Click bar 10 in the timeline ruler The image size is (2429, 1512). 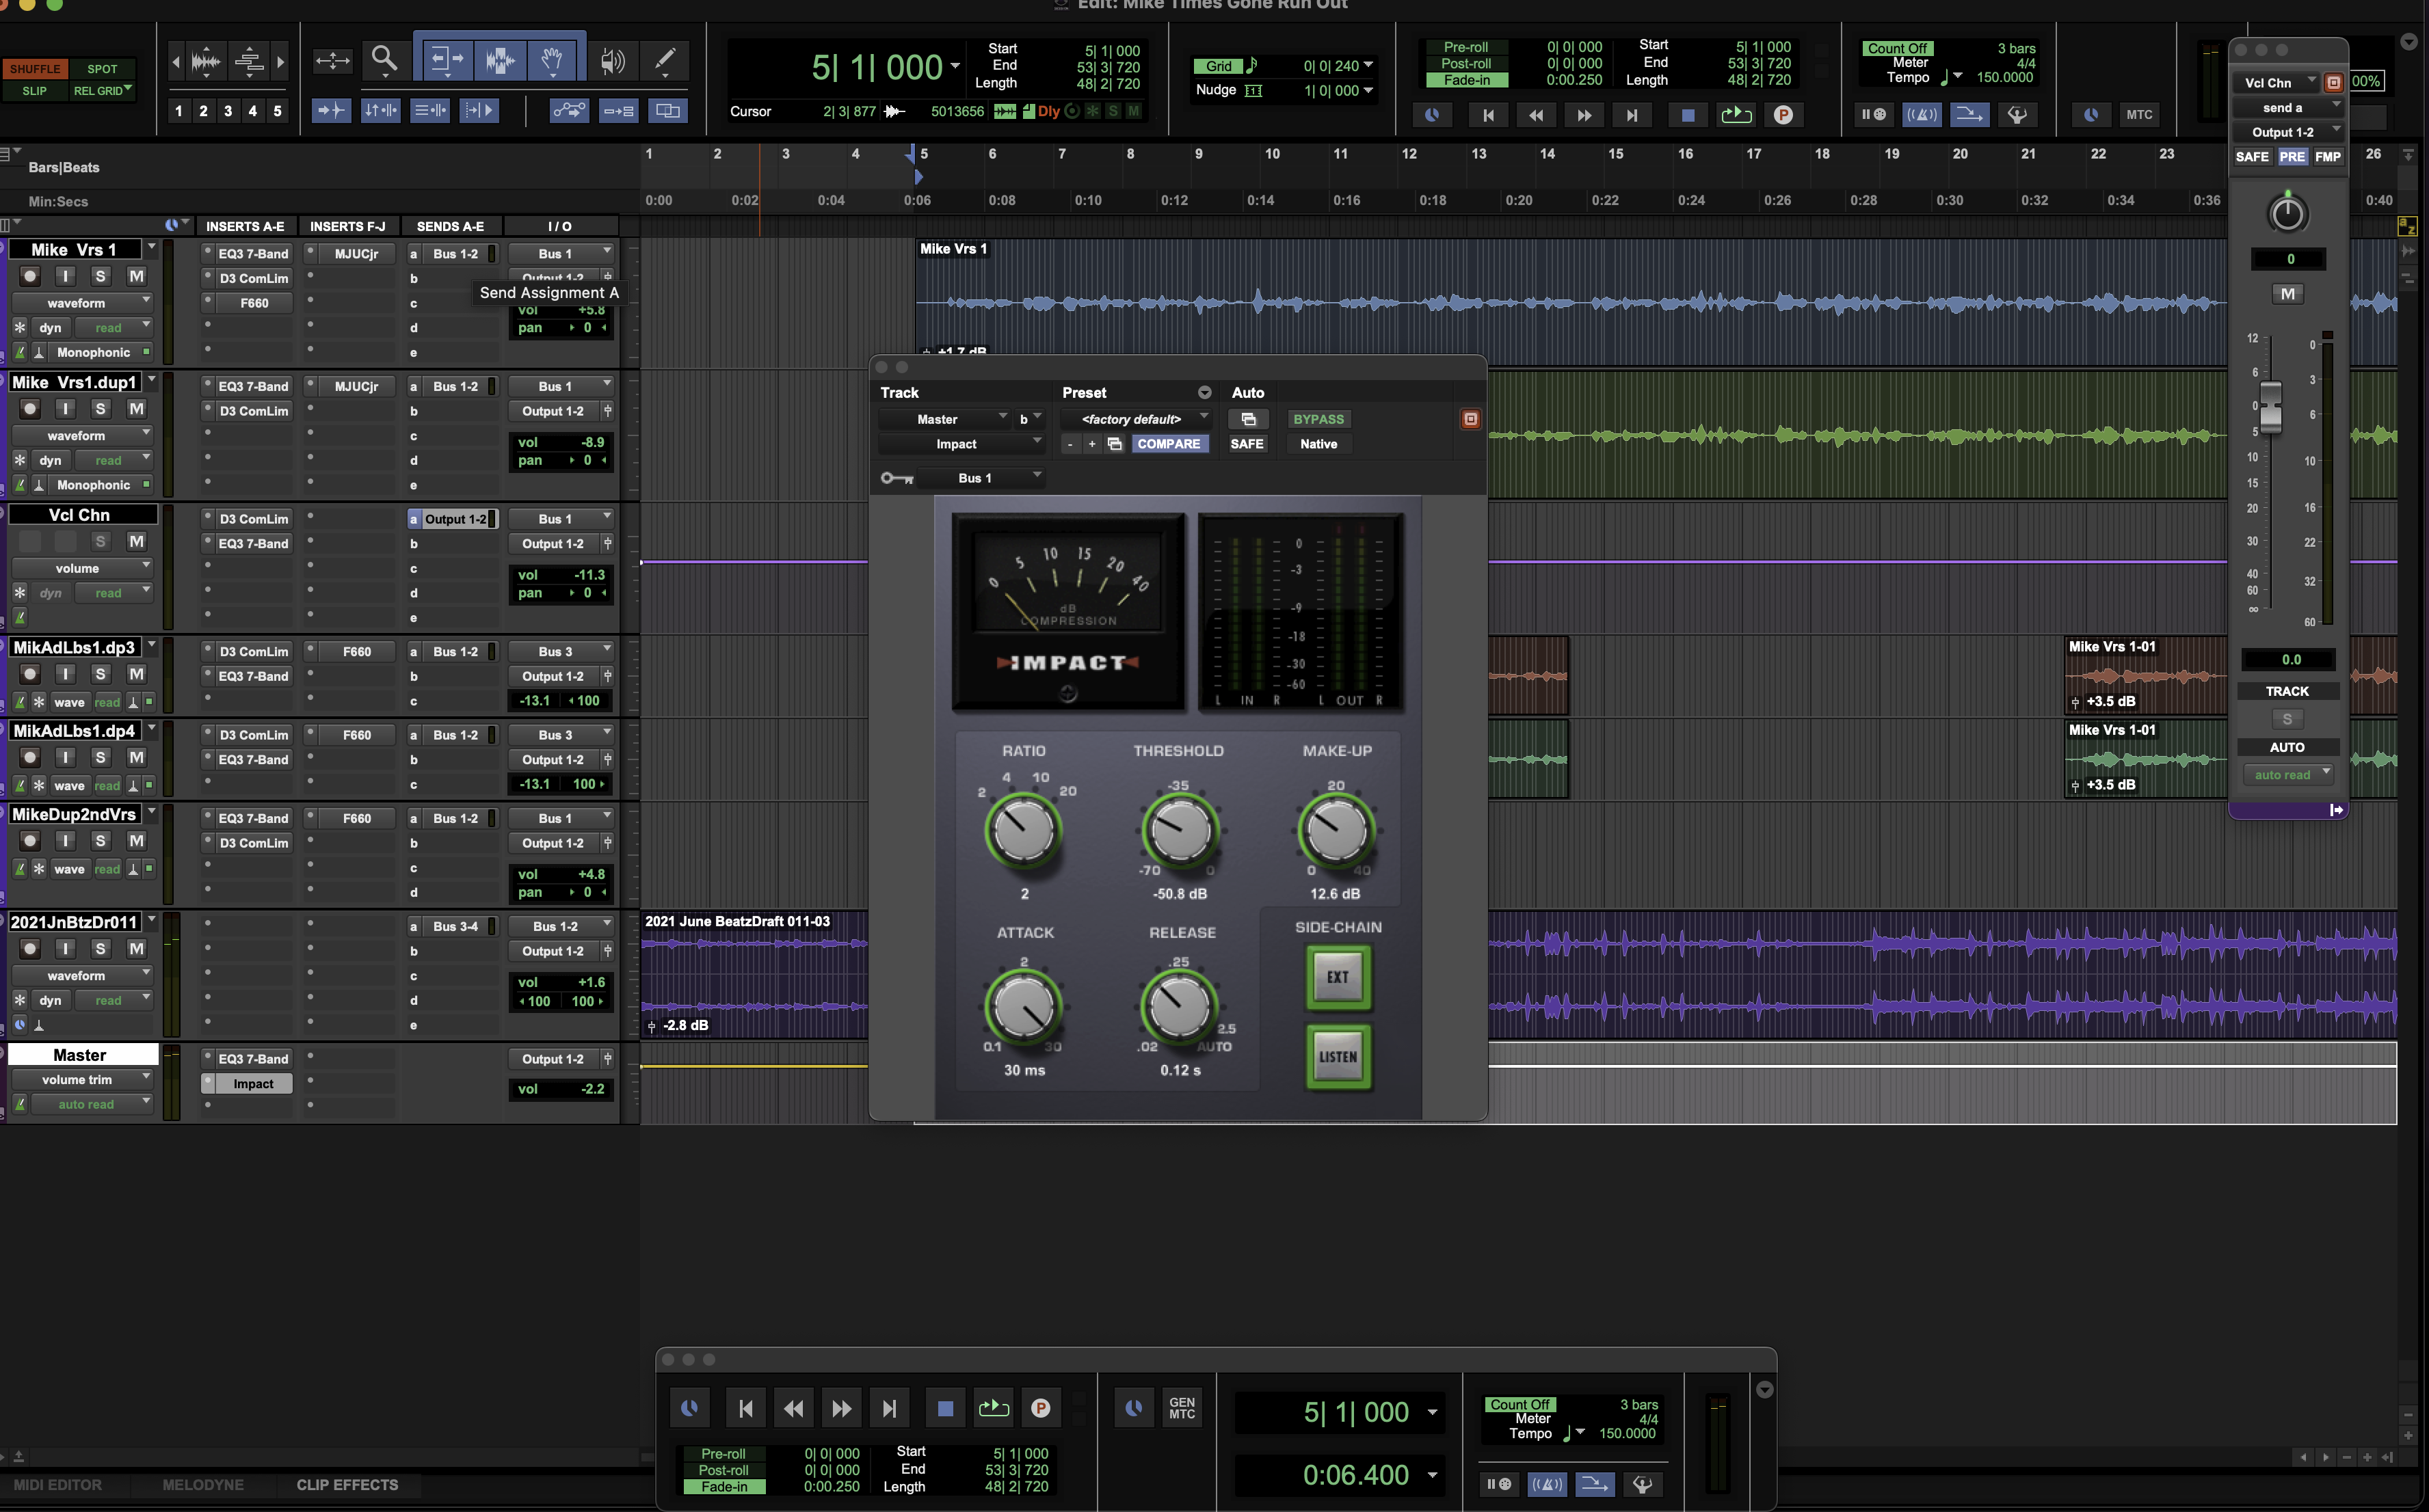coord(1273,155)
